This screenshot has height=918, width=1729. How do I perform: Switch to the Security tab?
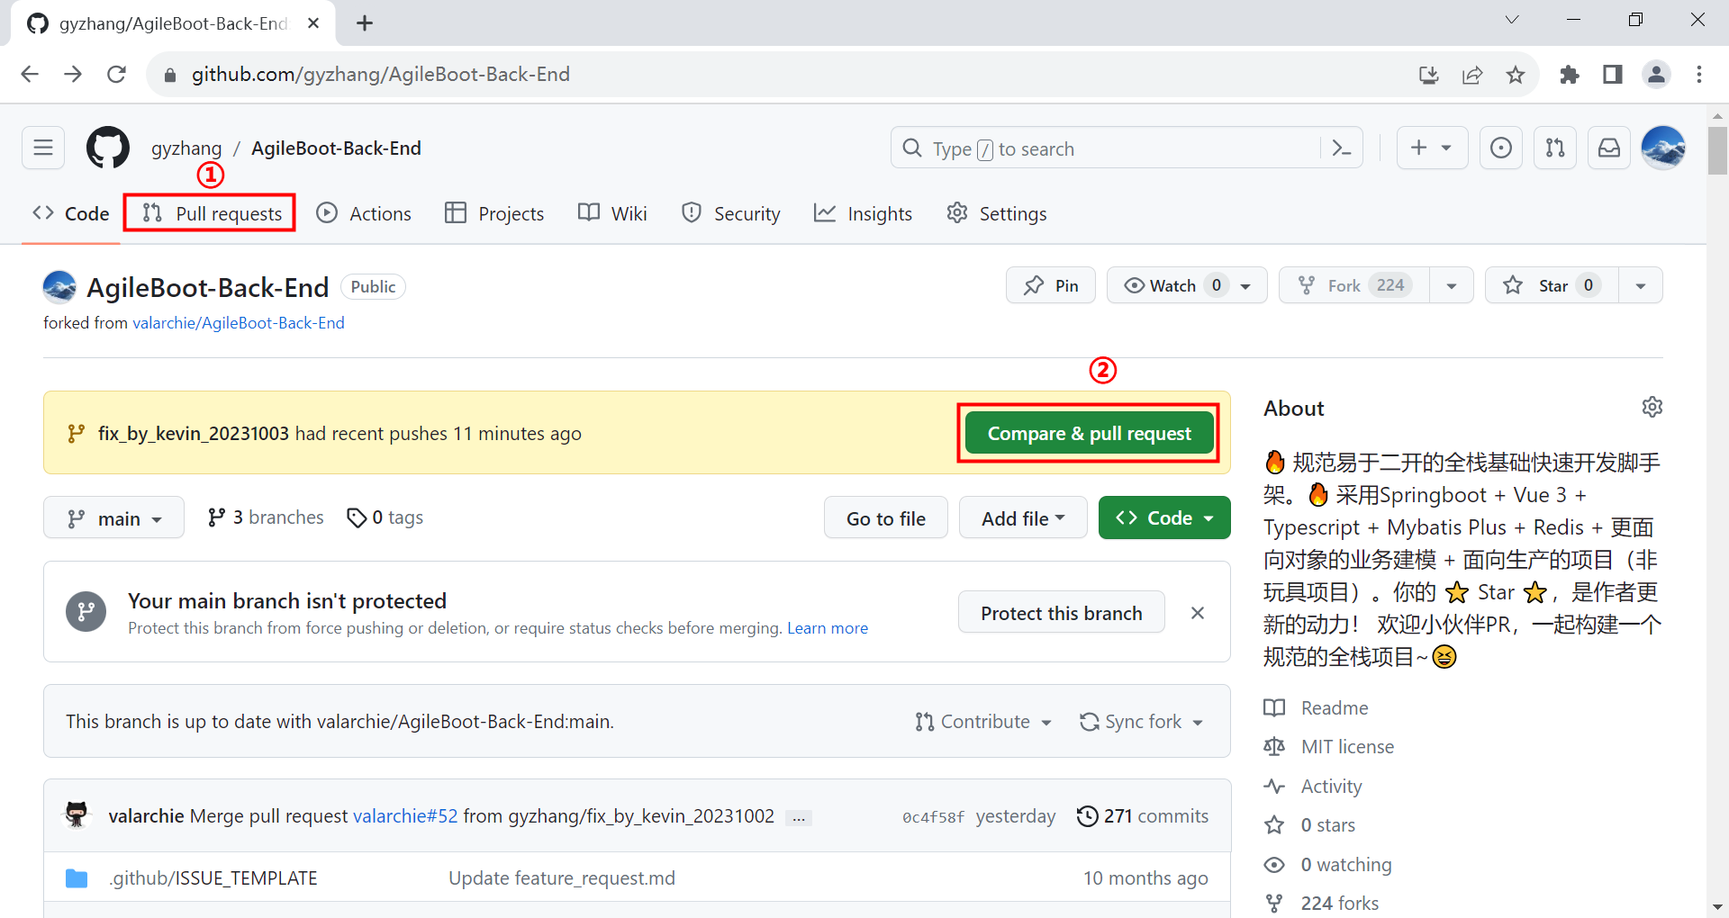(730, 213)
